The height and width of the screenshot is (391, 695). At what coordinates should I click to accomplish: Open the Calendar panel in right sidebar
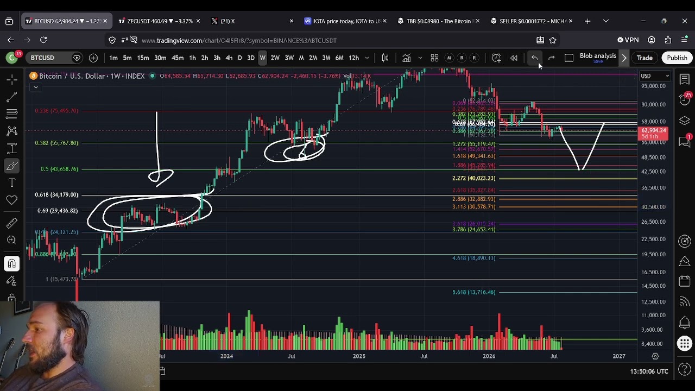(x=684, y=281)
